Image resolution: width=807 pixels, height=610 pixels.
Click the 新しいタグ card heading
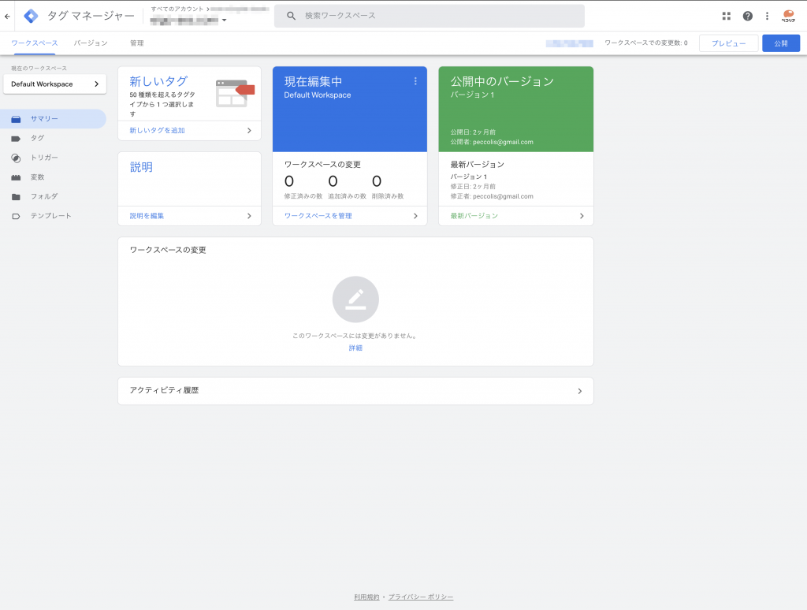coord(158,81)
